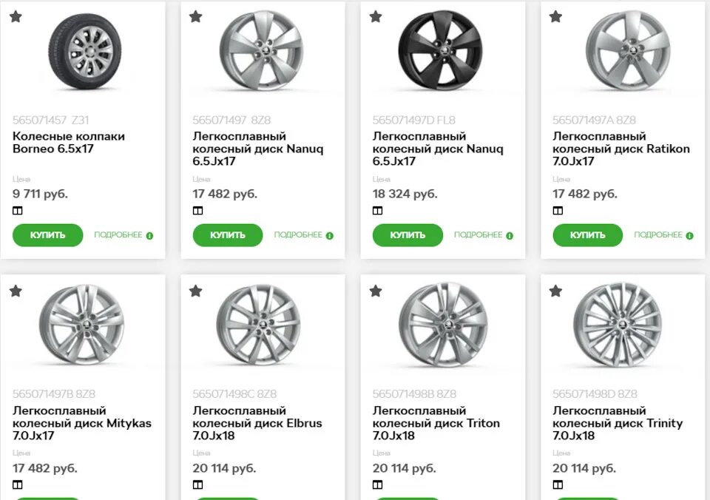Open the info icon beside ПОДРОБНЕЕ for Nanuq FL8

click(x=509, y=234)
